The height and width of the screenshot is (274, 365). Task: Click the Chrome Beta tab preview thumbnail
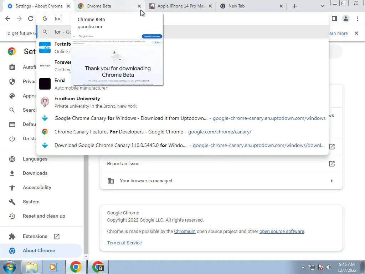tap(117, 59)
